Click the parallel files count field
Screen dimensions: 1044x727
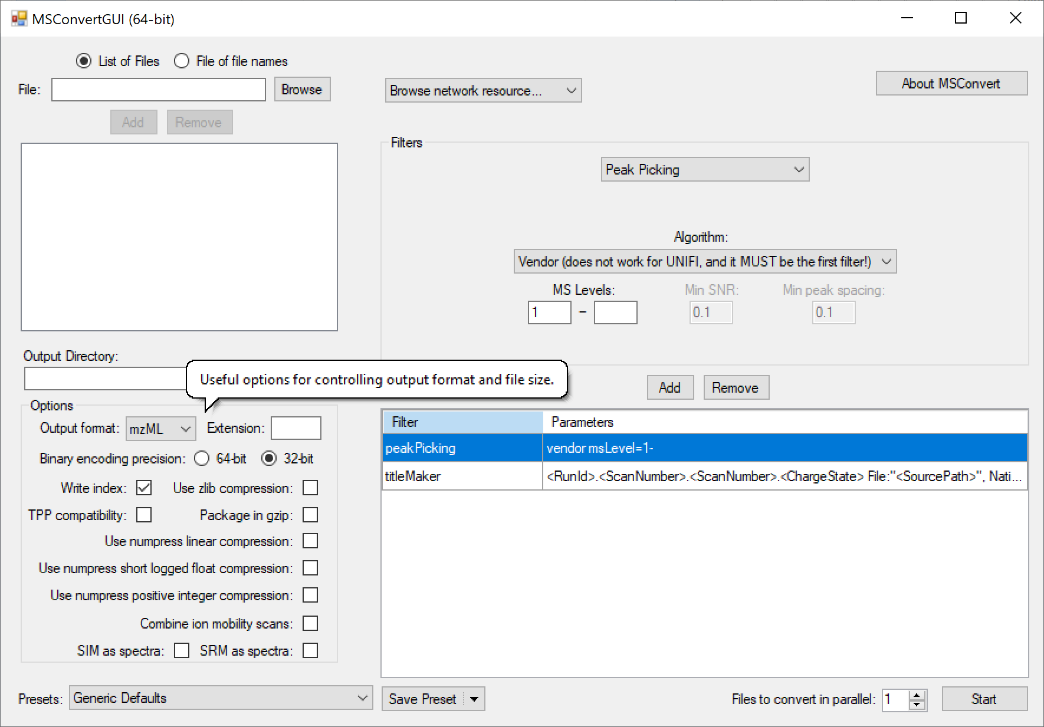897,700
